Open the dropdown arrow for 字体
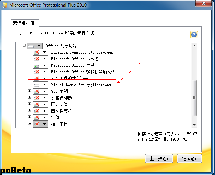The image size is (215, 175). (44, 117)
